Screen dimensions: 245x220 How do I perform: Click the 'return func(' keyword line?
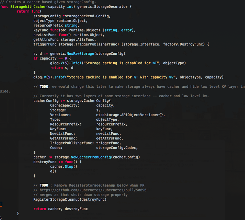(x=29, y=12)
